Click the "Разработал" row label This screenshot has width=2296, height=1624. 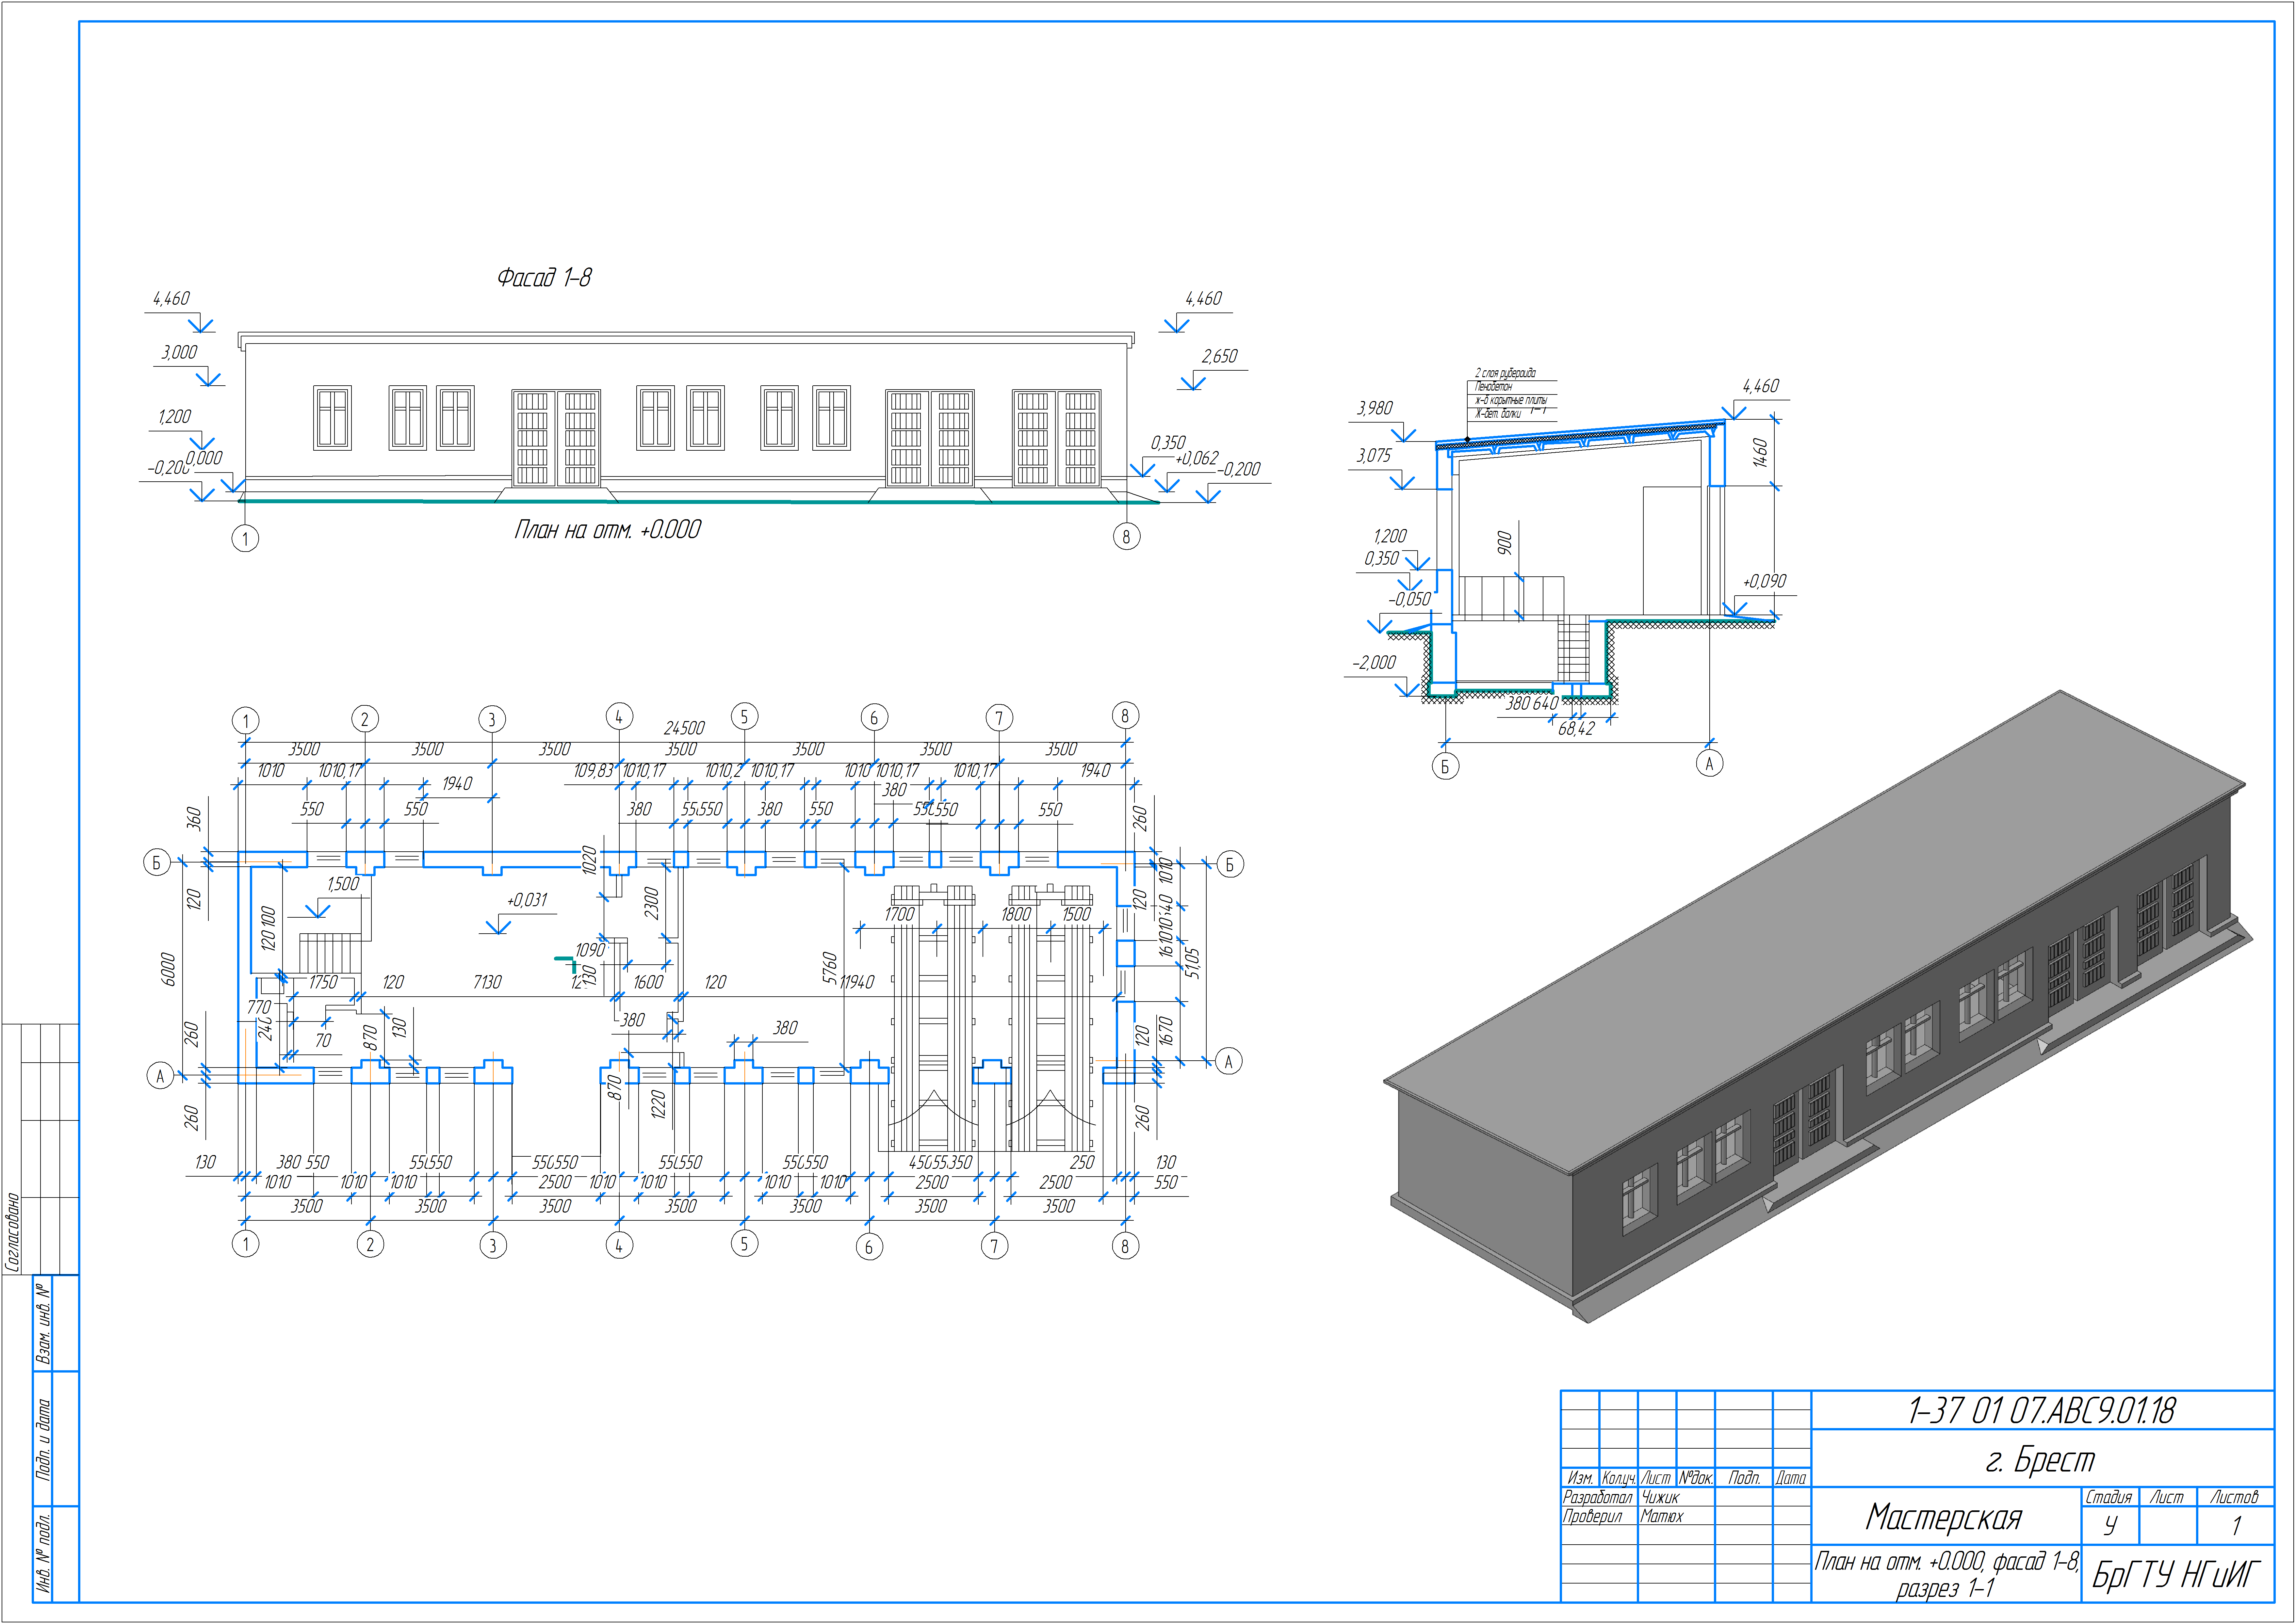(1598, 1497)
